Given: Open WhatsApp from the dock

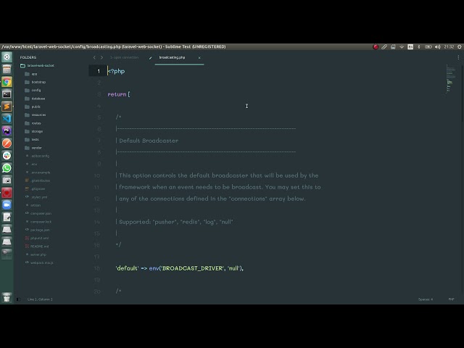Looking at the screenshot, I should tap(7, 168).
